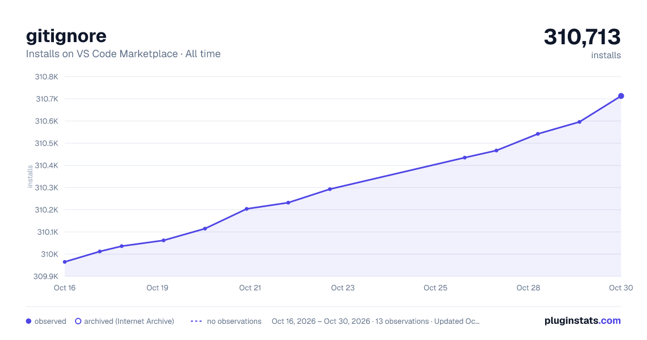Screen dimensions: 647x340
Task: Click the 'installs' label under the total count
Action: coord(606,55)
